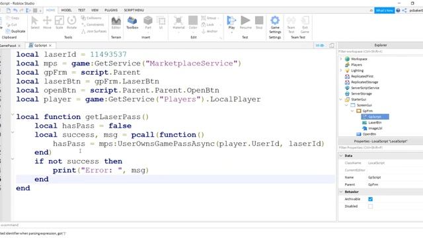Insert a new Part
This screenshot has width=423, height=238.
(148, 20)
